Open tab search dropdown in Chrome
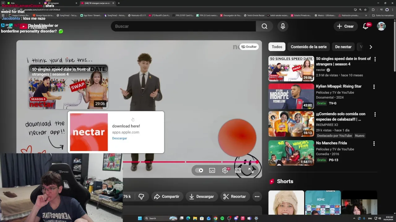This screenshot has width=396, height=222. pos(3,3)
